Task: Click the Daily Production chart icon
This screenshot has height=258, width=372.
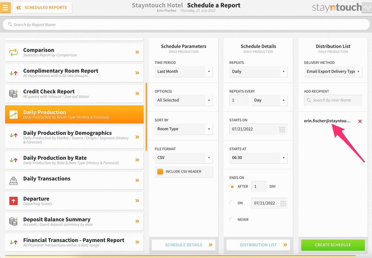Action: pos(13,114)
